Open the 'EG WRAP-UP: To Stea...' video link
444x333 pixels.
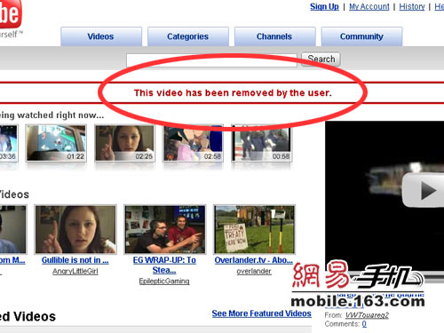[x=164, y=265]
